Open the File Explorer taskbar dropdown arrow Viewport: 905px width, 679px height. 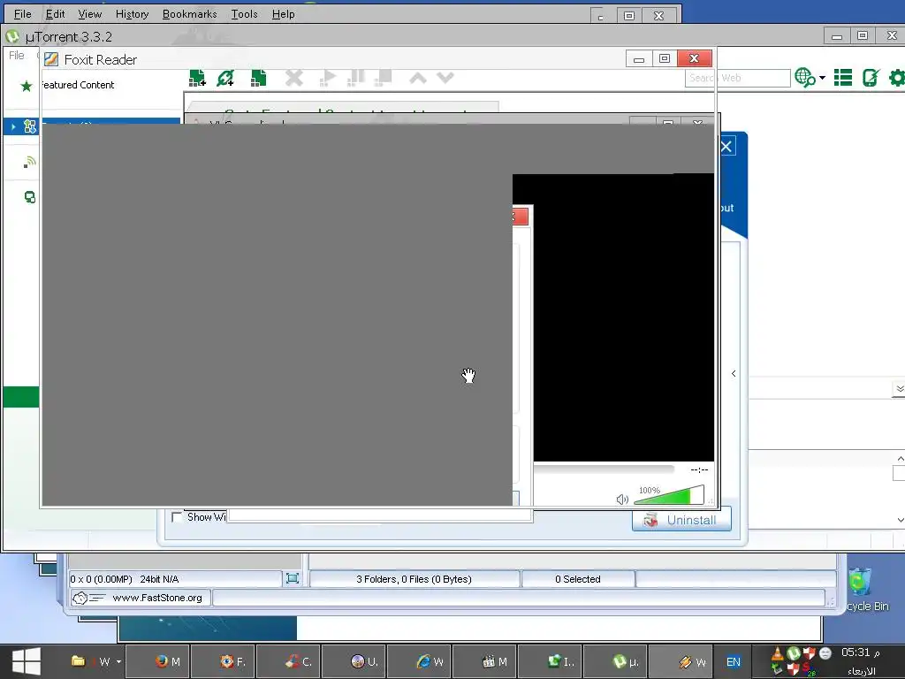click(x=119, y=661)
